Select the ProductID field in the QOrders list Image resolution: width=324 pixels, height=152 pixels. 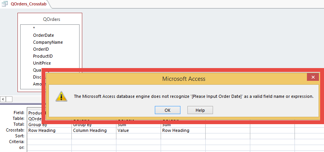[x=43, y=56]
